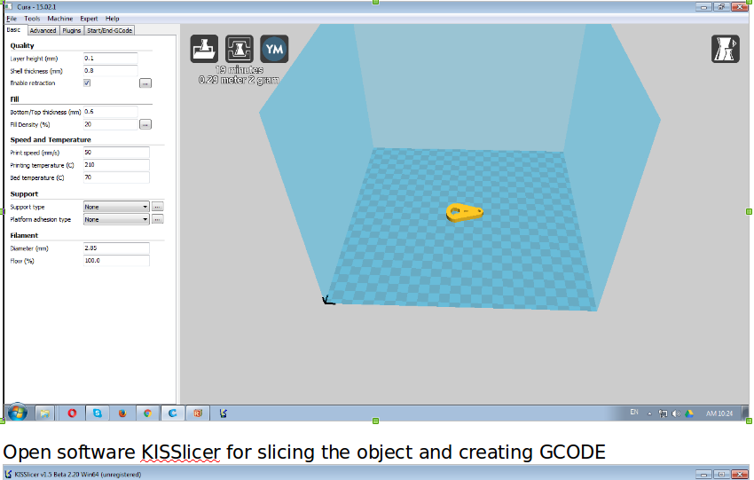The width and height of the screenshot is (754, 480).
Task: Click Fill Density input field
Action: (x=111, y=124)
